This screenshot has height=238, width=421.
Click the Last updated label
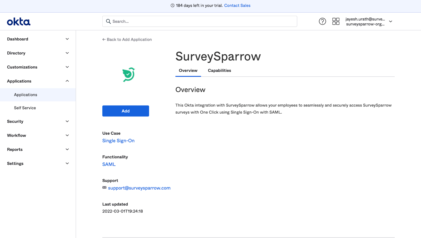(115, 204)
